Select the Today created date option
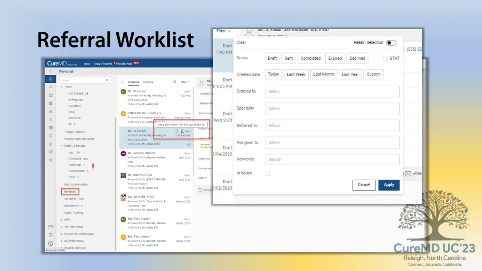The width and height of the screenshot is (482, 271). click(x=273, y=74)
